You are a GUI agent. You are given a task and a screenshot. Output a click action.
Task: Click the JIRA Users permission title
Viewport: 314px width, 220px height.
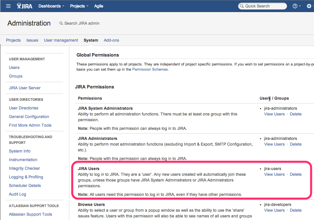click(89, 169)
